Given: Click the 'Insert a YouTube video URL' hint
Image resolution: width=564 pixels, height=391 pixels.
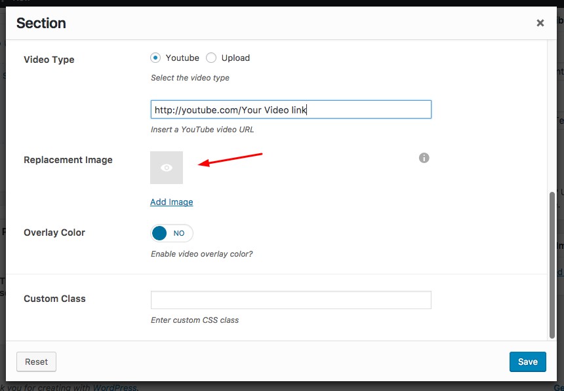Looking at the screenshot, I should [202, 130].
